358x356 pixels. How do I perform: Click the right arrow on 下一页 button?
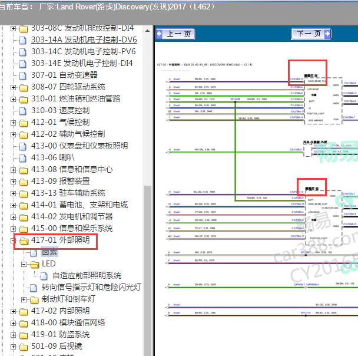pos(327,34)
